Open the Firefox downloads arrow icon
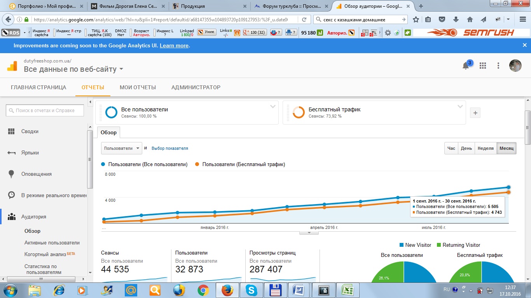Image resolution: width=531 pixels, height=298 pixels. pos(456,20)
